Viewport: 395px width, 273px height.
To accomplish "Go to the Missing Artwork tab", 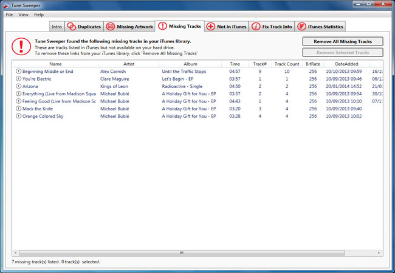I will coord(129,27).
